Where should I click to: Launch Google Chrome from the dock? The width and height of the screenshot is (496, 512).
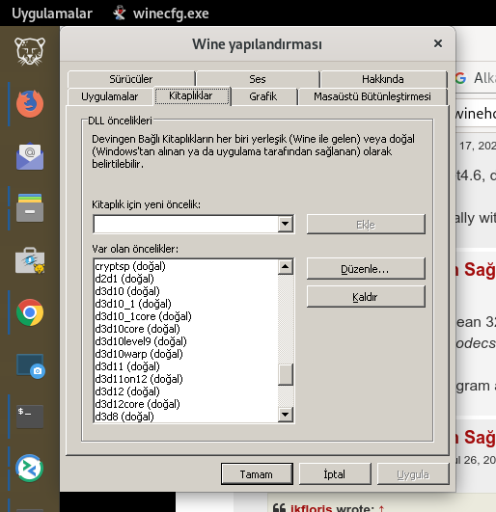30,312
